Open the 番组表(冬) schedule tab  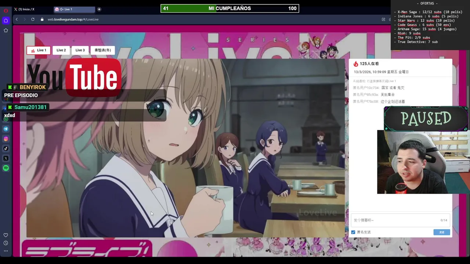(103, 50)
